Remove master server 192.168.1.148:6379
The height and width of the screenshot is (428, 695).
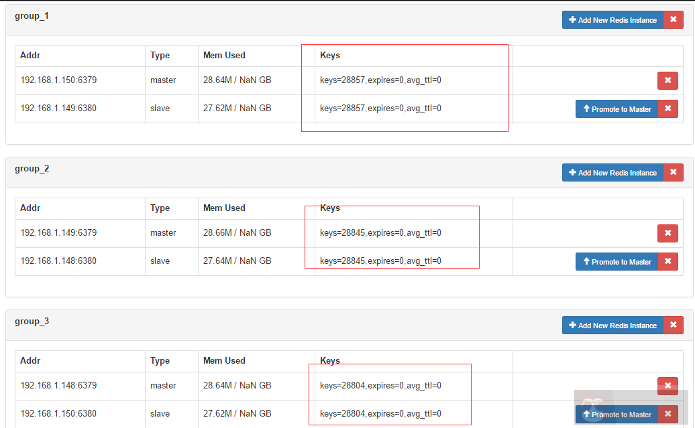667,386
